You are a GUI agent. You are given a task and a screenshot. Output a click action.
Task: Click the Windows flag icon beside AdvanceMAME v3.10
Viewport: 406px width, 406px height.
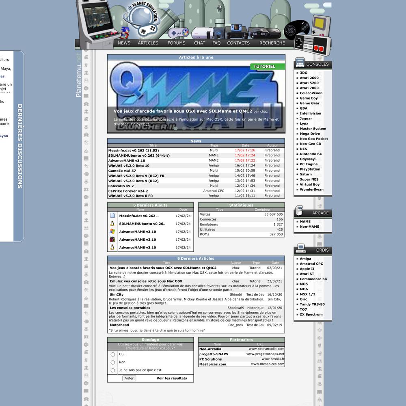(112, 231)
